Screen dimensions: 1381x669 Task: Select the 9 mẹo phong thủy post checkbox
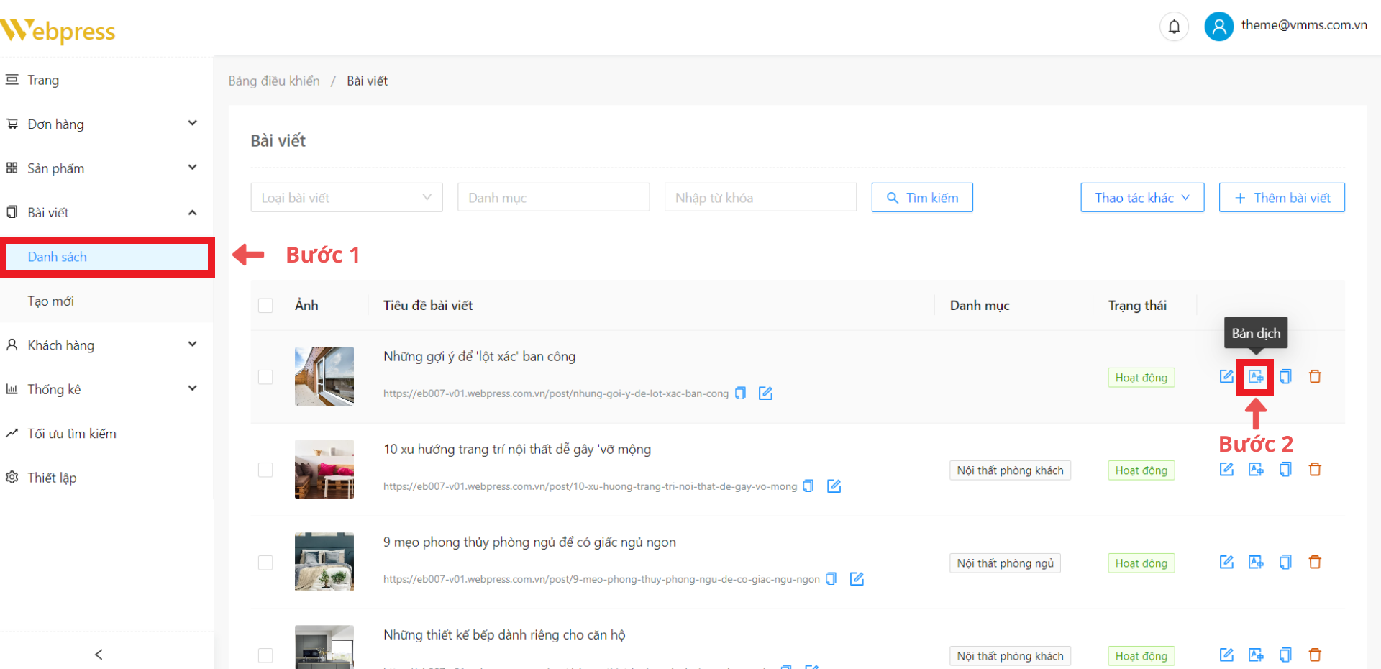click(265, 563)
